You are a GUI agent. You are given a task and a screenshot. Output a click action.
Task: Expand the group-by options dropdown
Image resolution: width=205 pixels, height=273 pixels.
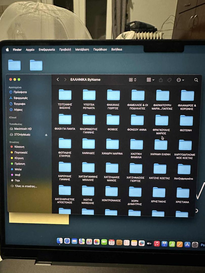tap(150, 80)
